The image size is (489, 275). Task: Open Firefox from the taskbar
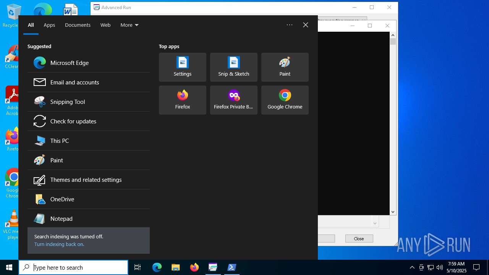point(194,267)
